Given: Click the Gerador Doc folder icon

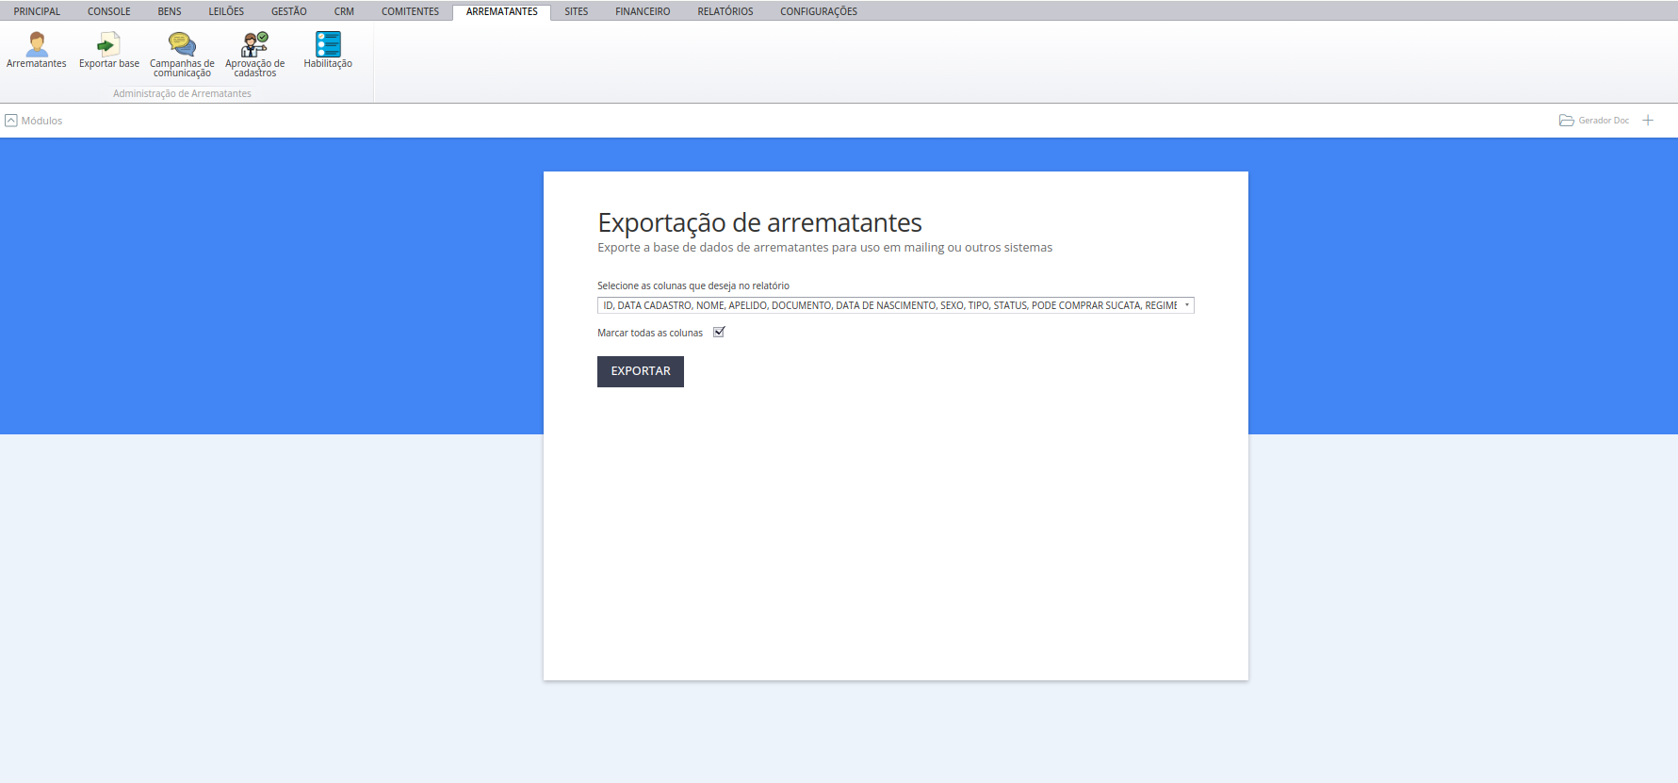Looking at the screenshot, I should pos(1566,121).
